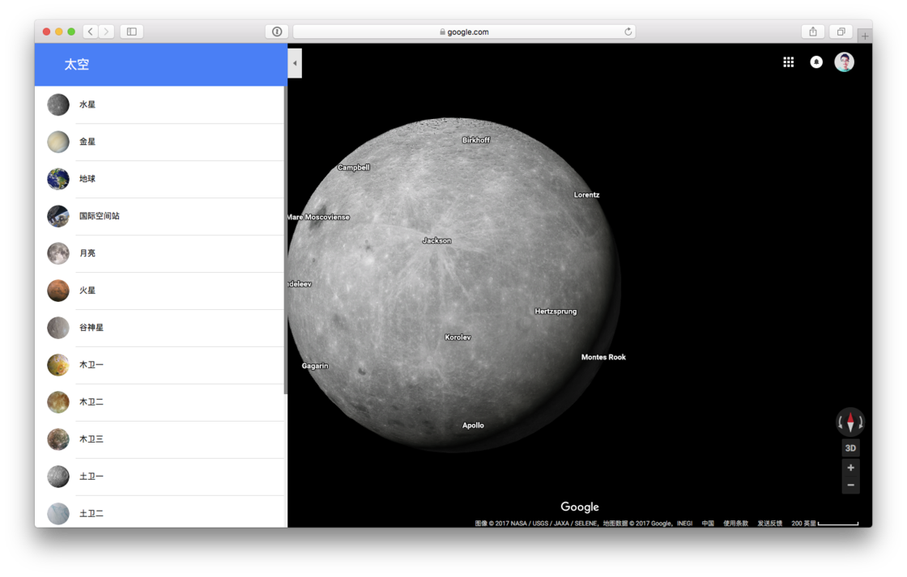This screenshot has height=577, width=907.
Task: Click the space station (国际空间站) thumbnail
Action: coord(58,216)
